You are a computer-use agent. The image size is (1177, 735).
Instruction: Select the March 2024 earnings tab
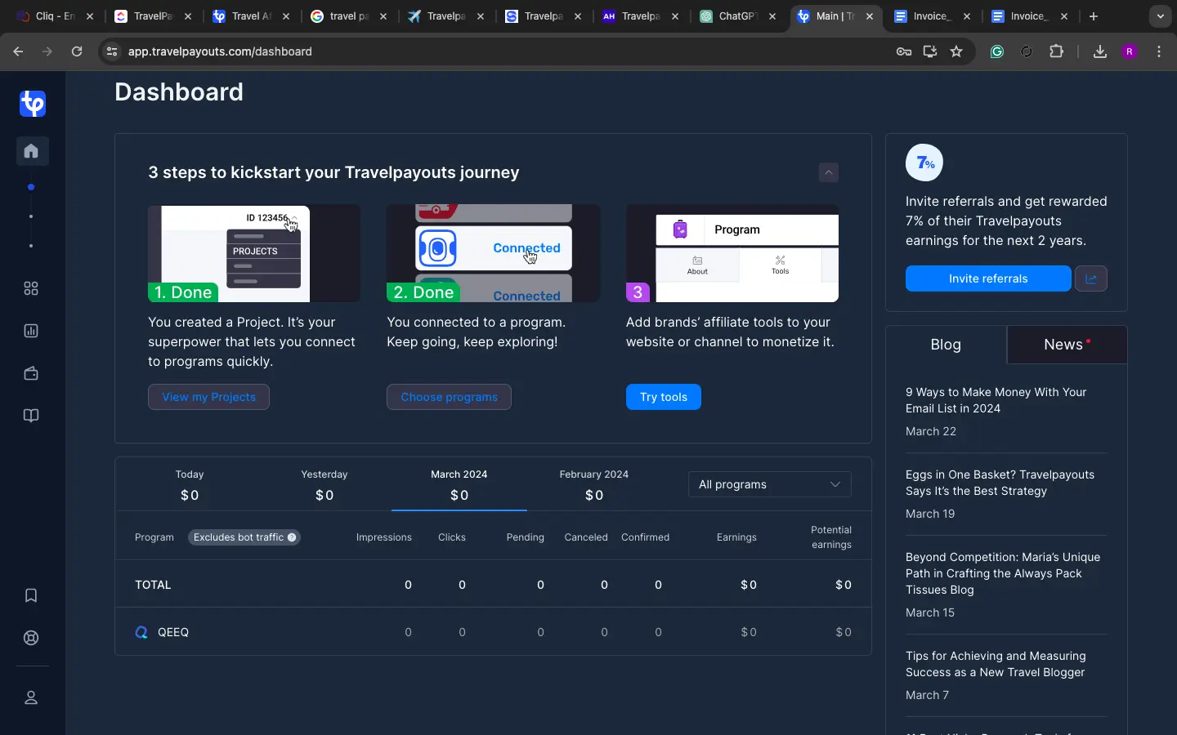point(459,485)
